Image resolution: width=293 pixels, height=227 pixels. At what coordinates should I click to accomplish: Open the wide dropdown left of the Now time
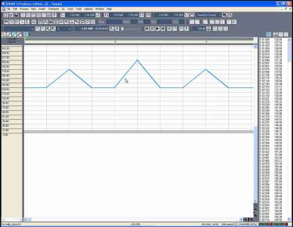[19, 29]
